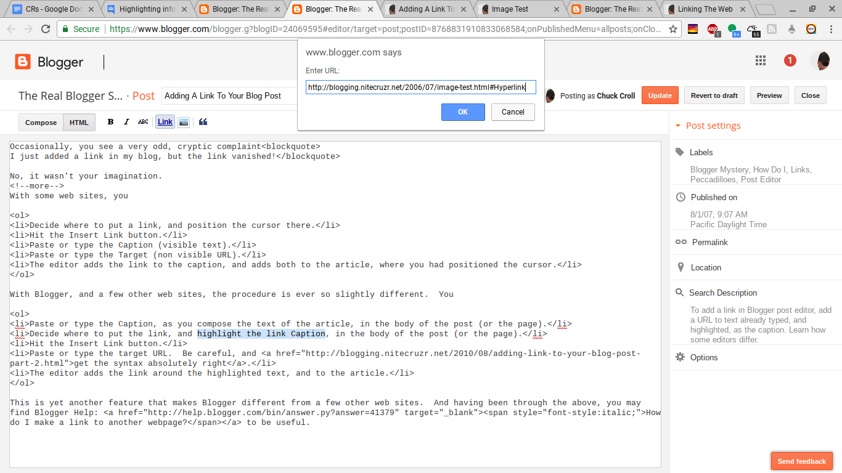Open post Options via the gear icon
842x473 pixels.
click(x=680, y=357)
